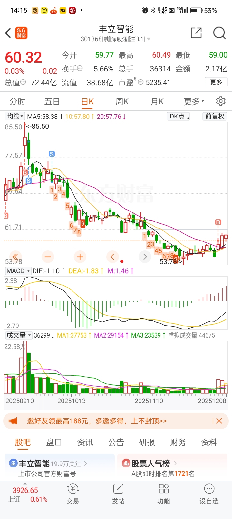Open the MACD indicator dropdown

pyautogui.click(x=18, y=271)
